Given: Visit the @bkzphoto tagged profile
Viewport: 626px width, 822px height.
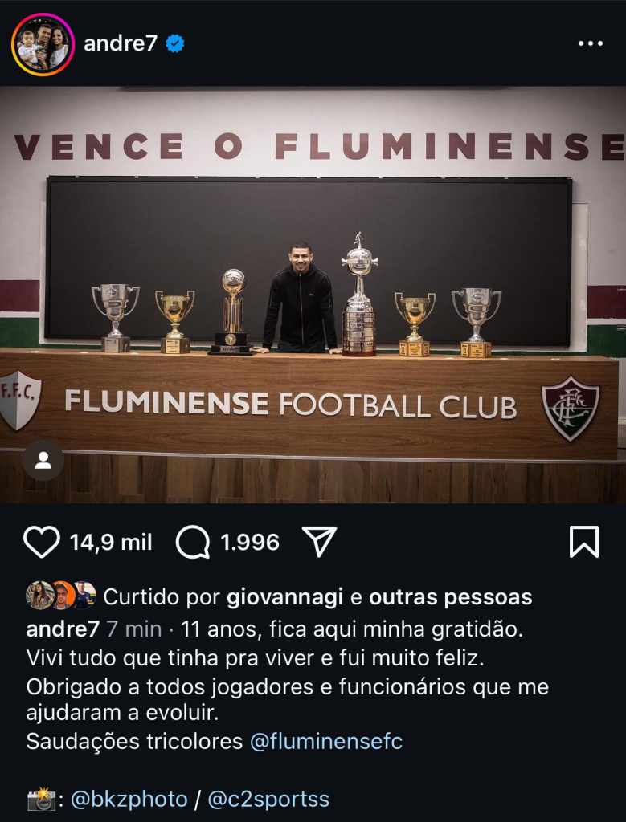Looking at the screenshot, I should pos(129,800).
